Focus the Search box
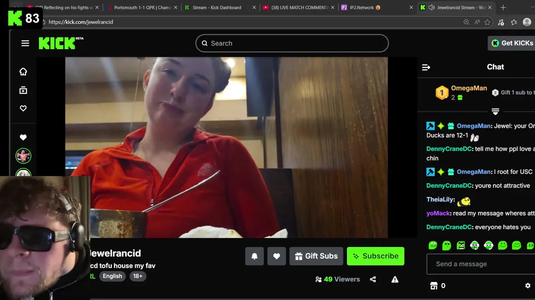This screenshot has height=300, width=535. click(x=292, y=43)
